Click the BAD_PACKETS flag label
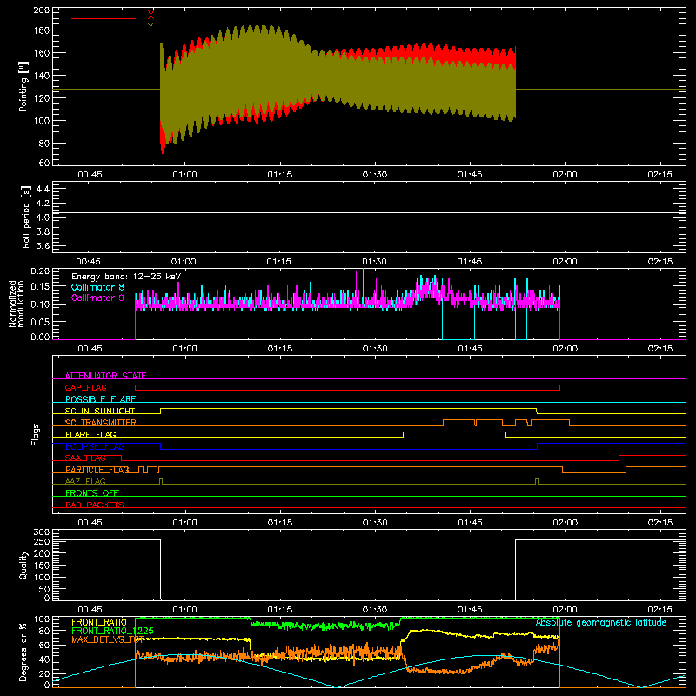 tap(95, 505)
